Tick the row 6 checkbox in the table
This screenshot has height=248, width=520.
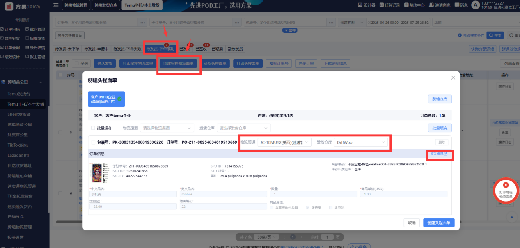tap(61, 193)
